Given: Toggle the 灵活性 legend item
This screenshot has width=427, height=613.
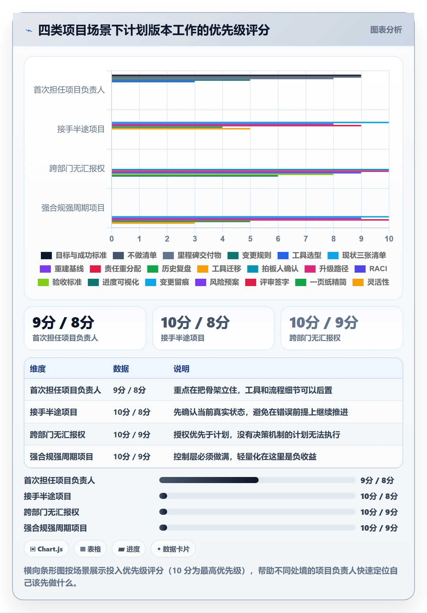Looking at the screenshot, I should point(371,282).
